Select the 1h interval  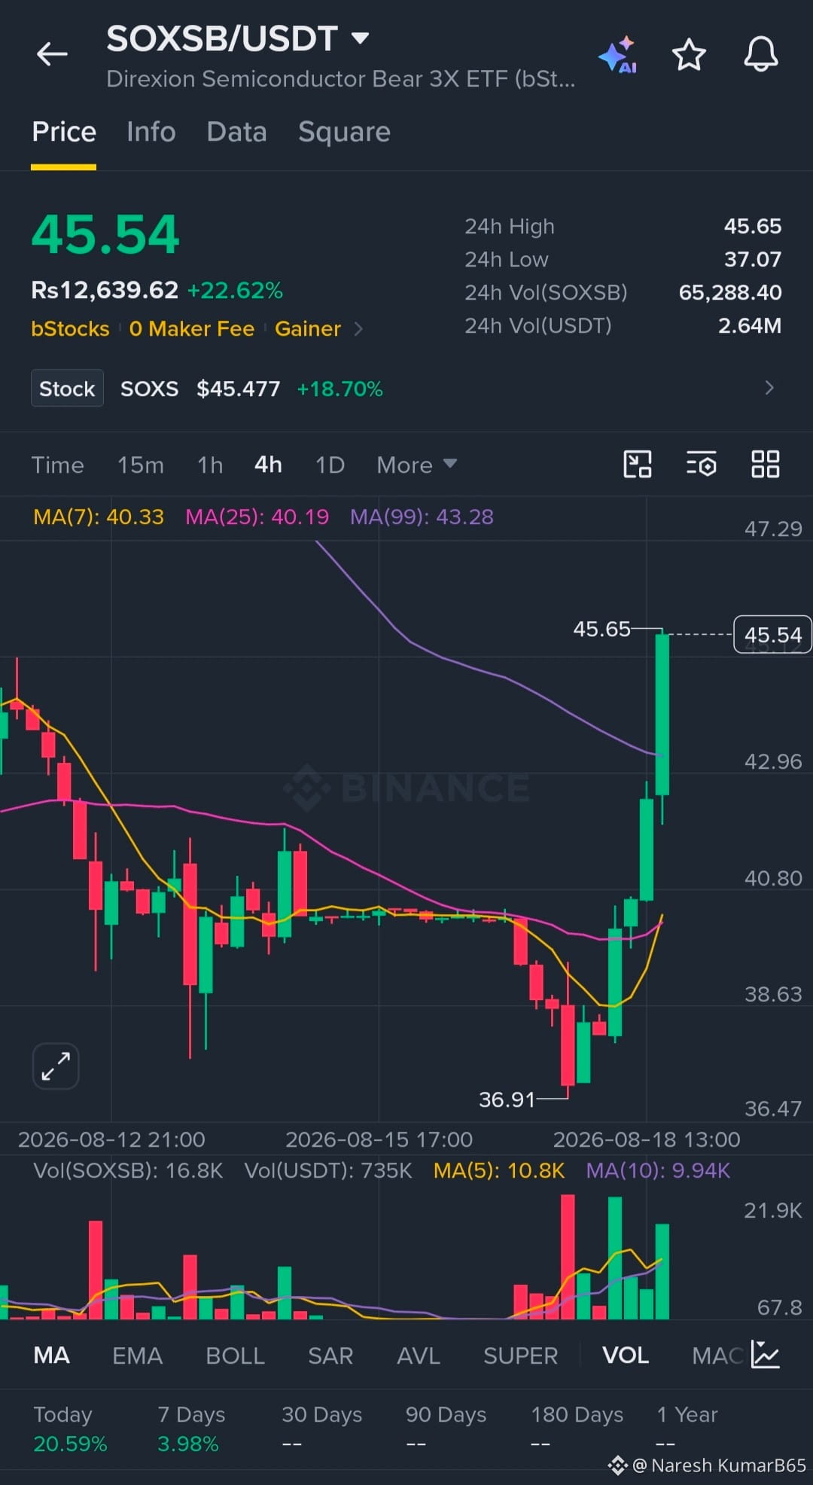point(210,465)
